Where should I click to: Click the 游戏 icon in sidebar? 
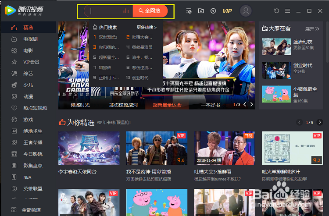14,120
